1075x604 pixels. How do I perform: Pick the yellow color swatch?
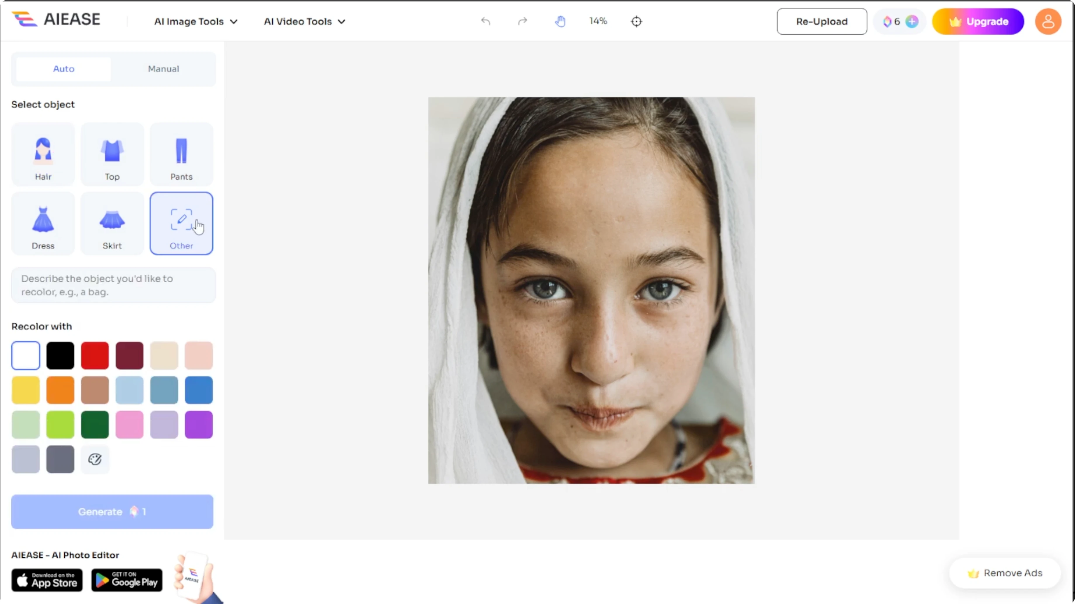click(x=26, y=390)
